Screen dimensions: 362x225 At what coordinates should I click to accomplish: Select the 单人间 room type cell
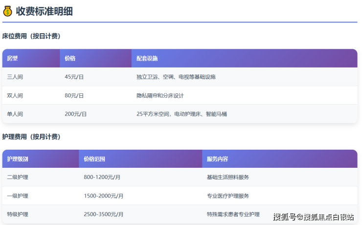(15, 114)
